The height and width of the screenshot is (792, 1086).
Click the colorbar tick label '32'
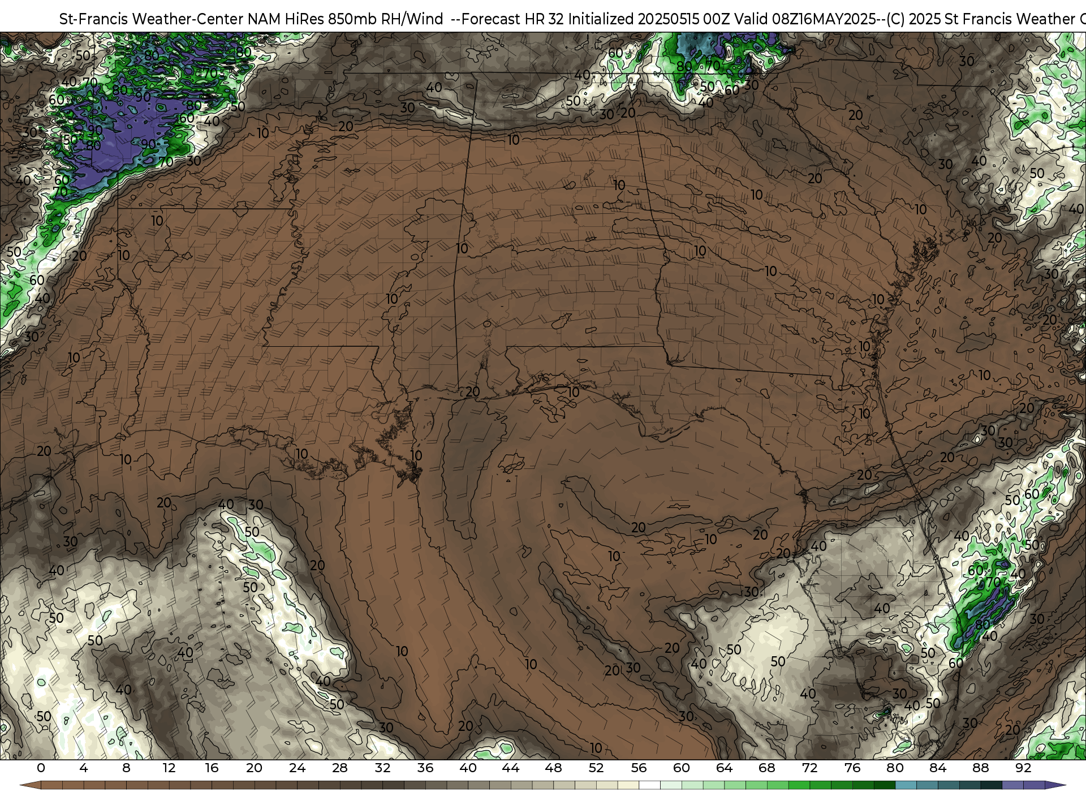tap(382, 768)
